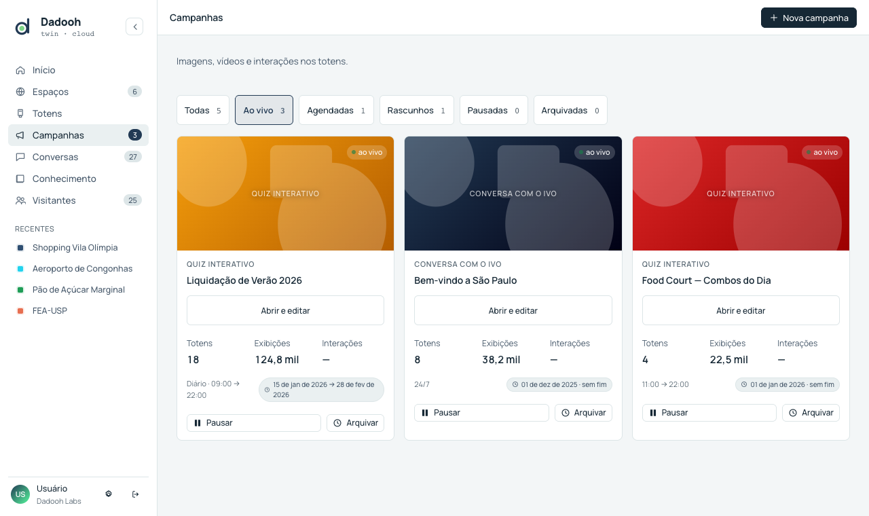
Task: Switch to the Agendadas tab
Action: 336,110
